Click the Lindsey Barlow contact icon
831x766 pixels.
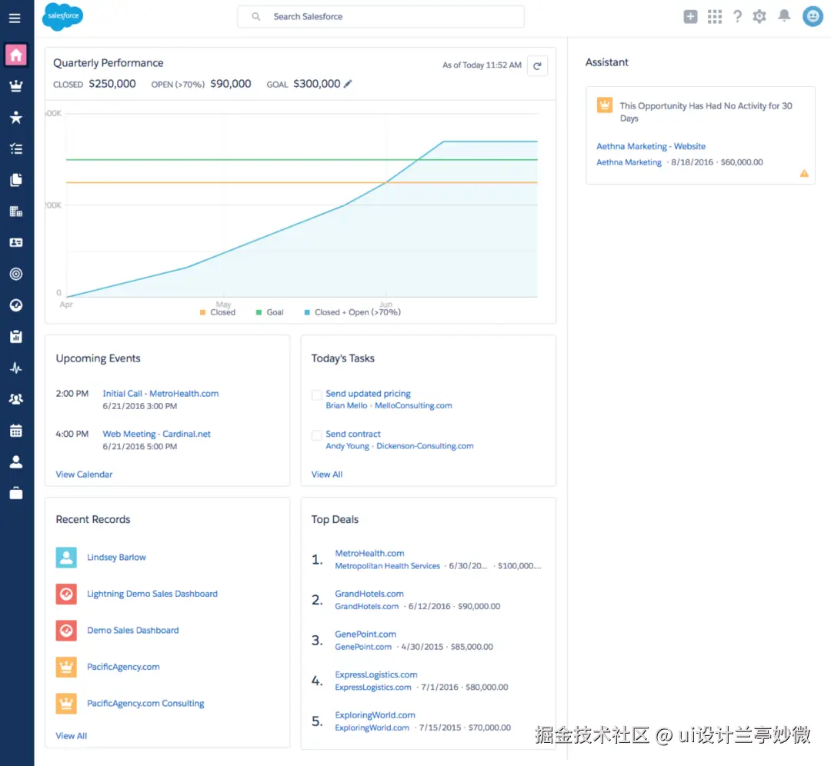point(66,558)
